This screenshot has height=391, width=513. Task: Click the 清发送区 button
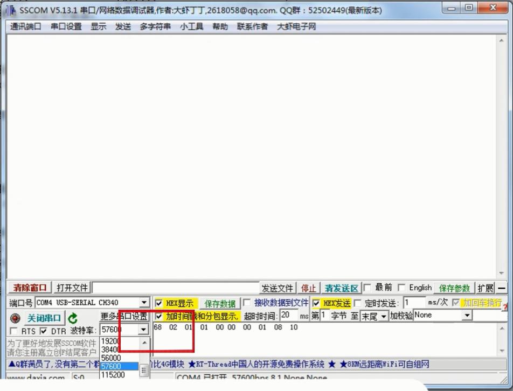click(341, 288)
